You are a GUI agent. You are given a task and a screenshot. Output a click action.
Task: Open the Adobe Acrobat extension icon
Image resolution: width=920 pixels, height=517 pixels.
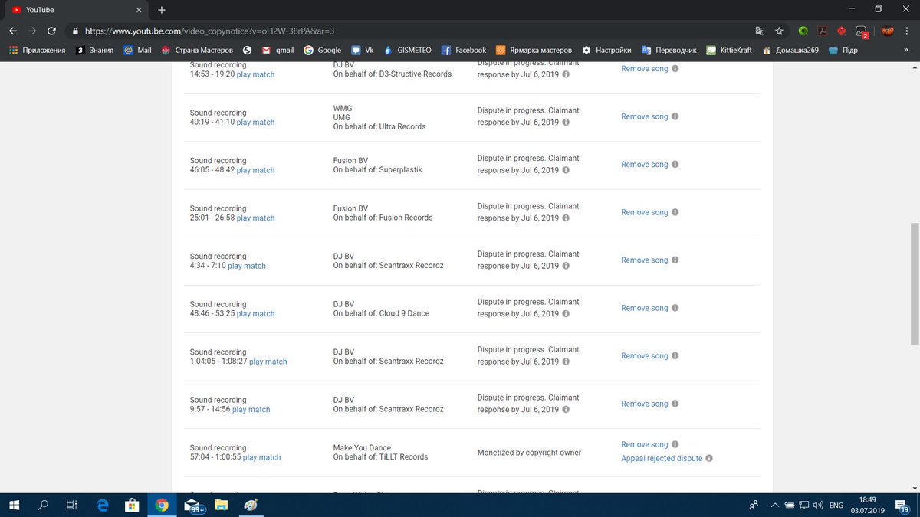[x=822, y=31]
